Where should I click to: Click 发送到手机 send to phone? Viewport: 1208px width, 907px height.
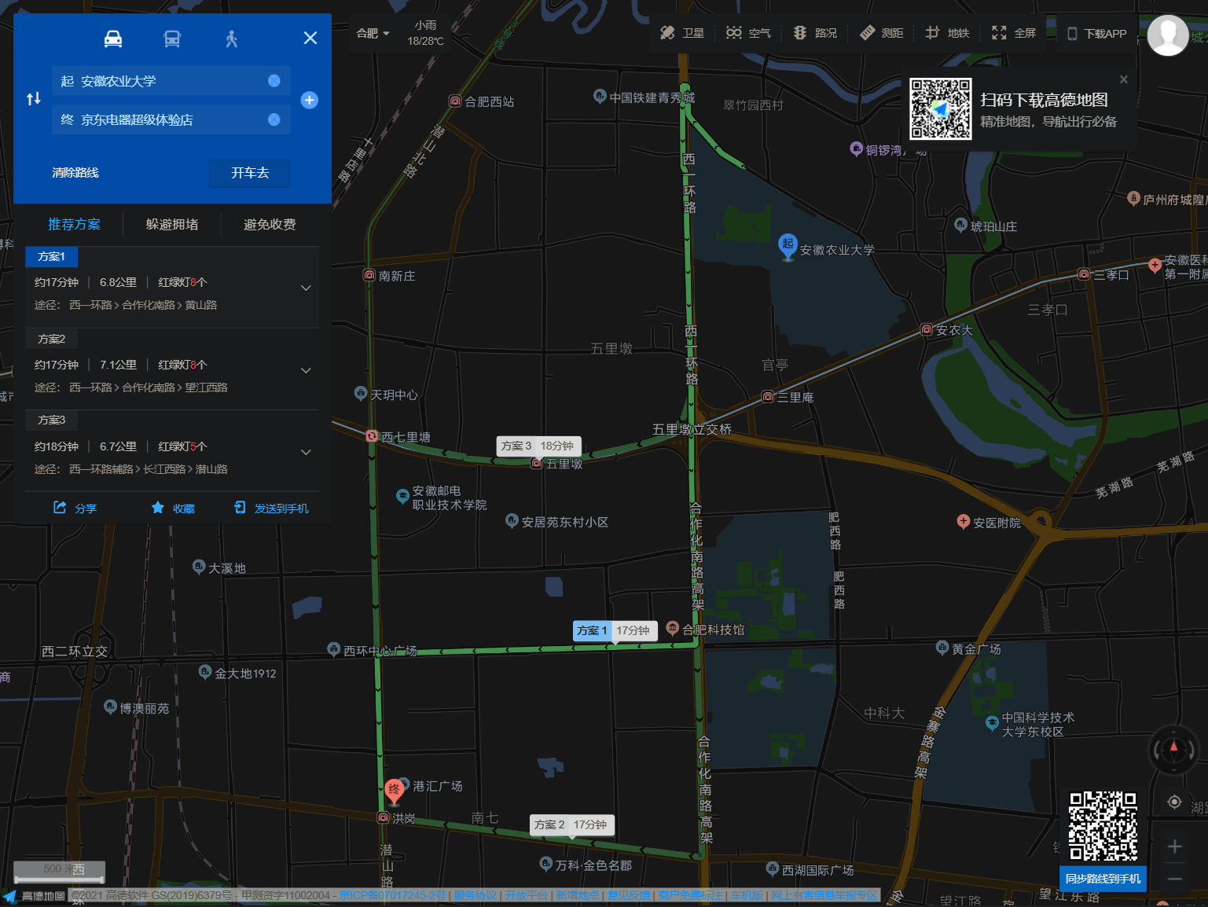pos(271,509)
